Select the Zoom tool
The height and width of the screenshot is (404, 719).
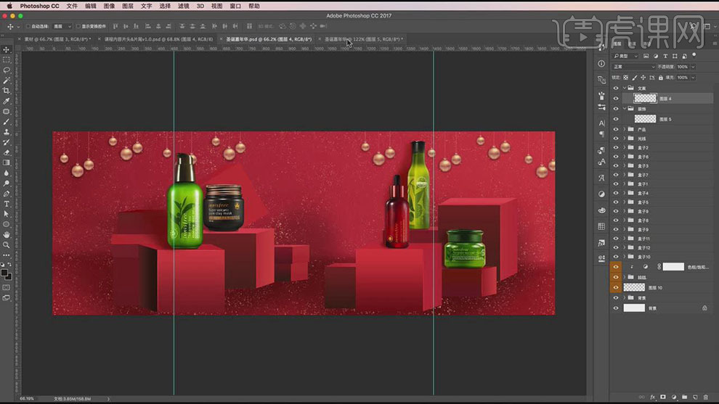click(7, 245)
